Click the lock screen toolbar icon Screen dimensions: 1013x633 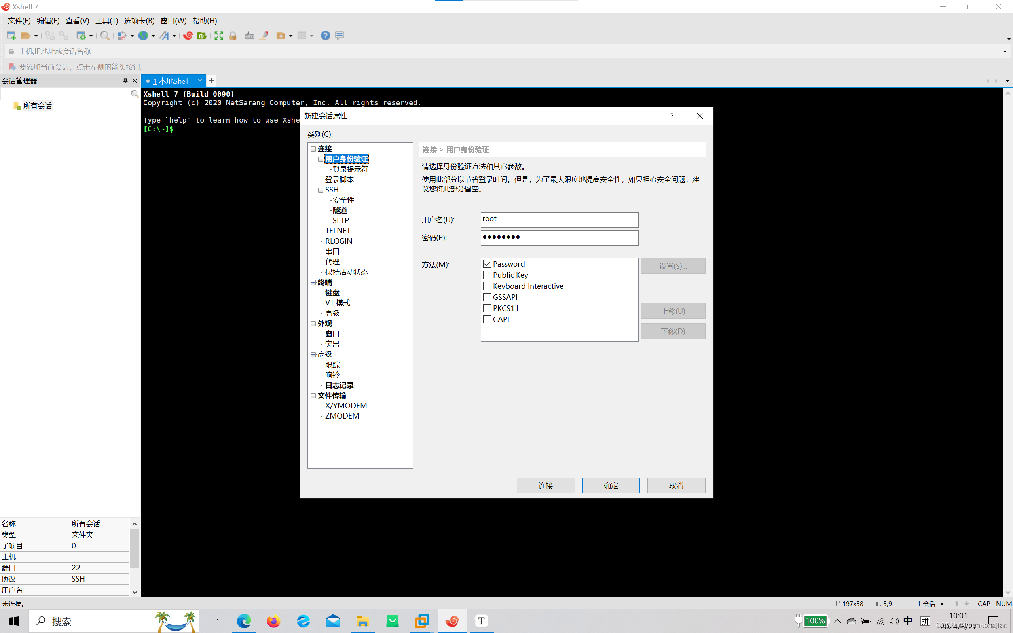click(233, 36)
